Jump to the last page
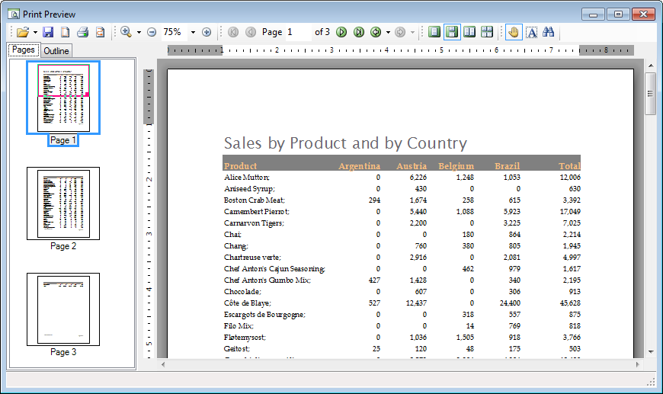The image size is (663, 394). coord(358,32)
